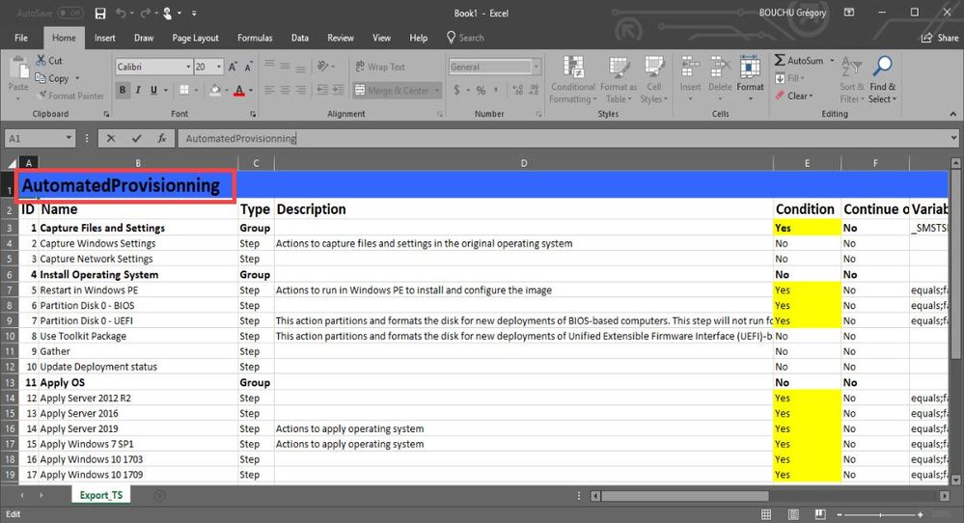Click the formula bar text field

coord(563,138)
